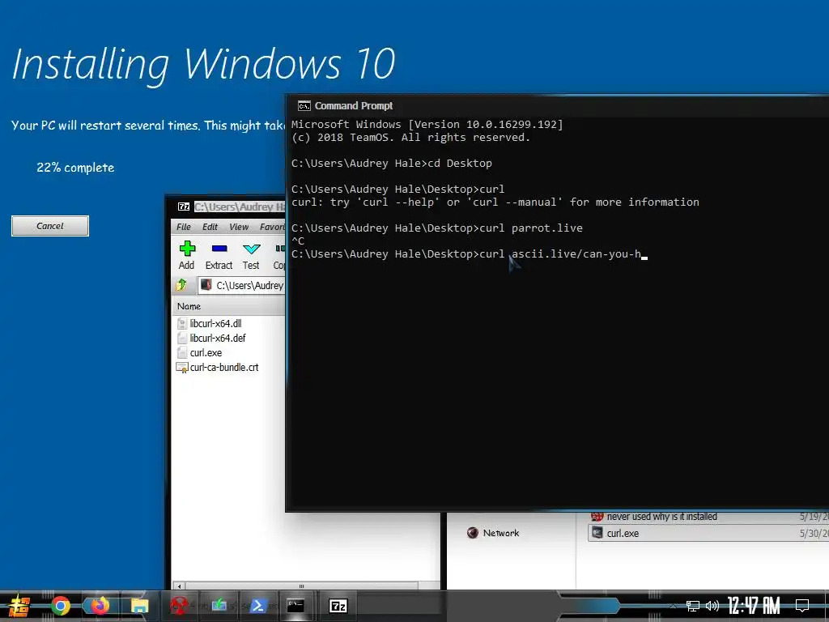Open the File menu in 7-Zip

[184, 227]
